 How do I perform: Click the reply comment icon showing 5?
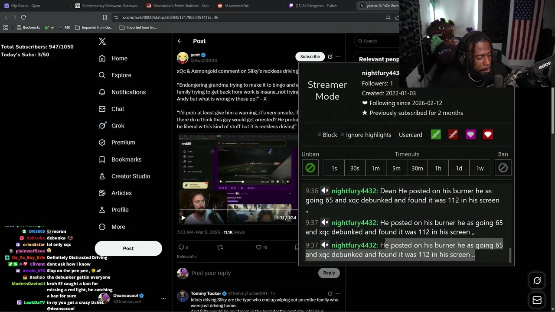[x=183, y=247]
